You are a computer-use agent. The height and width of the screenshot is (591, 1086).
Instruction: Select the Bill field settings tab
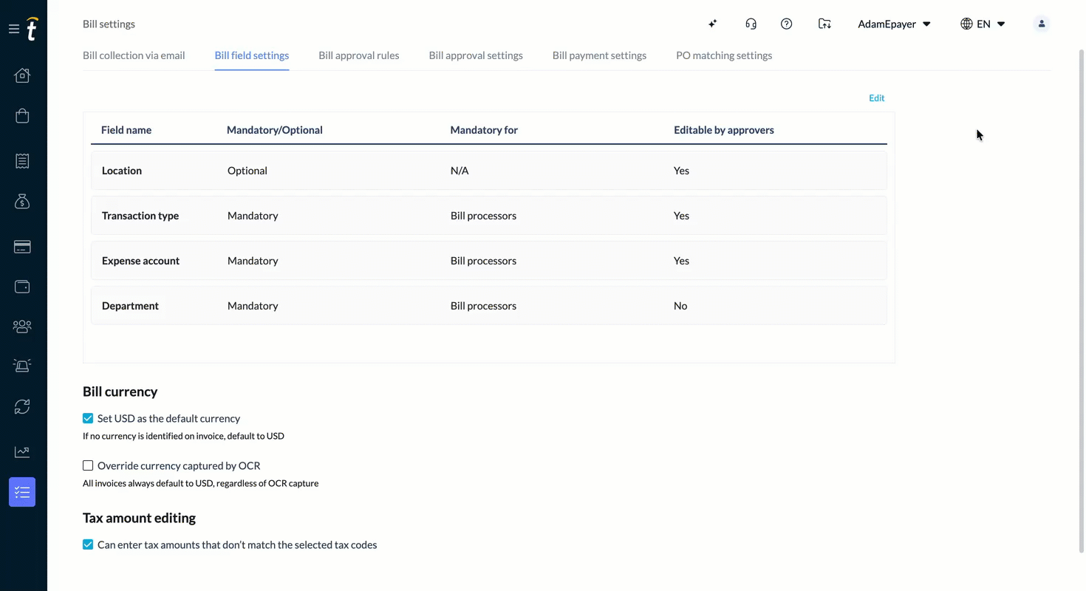(252, 55)
